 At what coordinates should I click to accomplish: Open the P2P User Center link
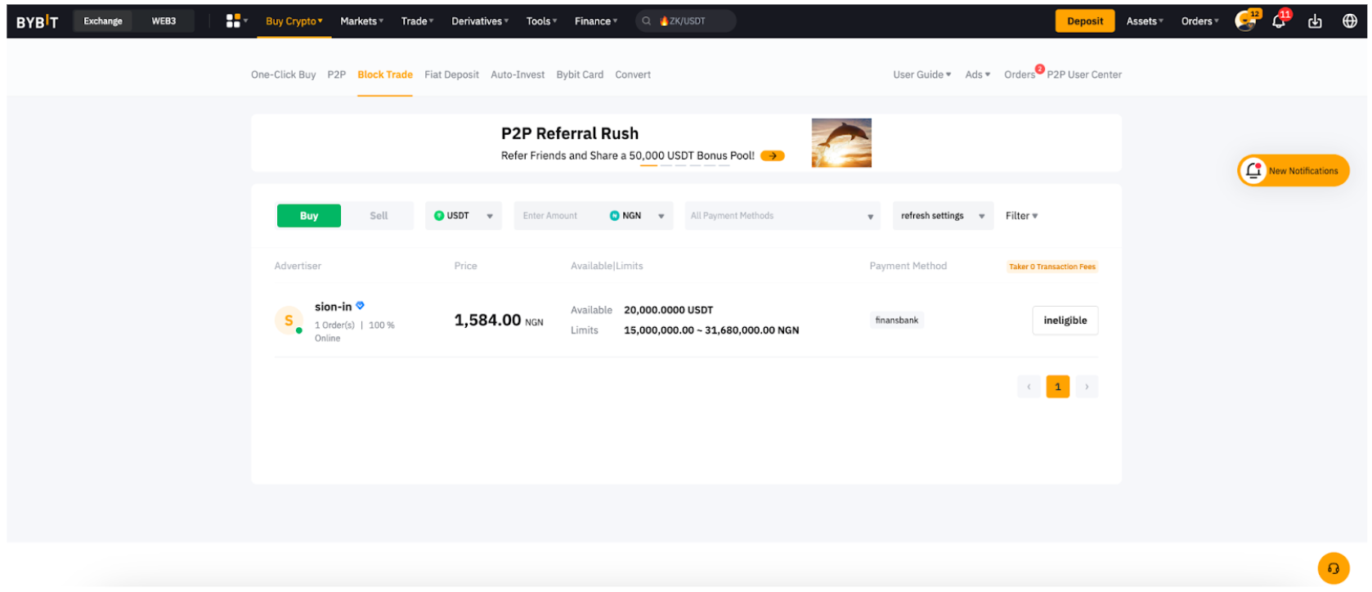[x=1084, y=74]
